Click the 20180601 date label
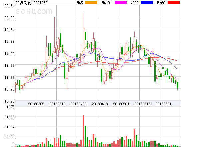The width and height of the screenshot is (200, 147). click(163, 104)
